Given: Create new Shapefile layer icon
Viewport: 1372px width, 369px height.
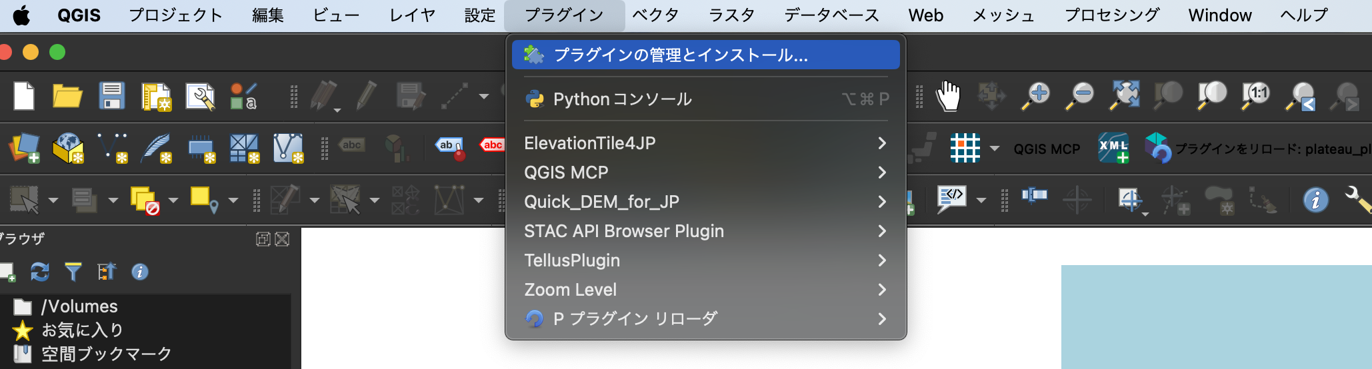Looking at the screenshot, I should 112,148.
